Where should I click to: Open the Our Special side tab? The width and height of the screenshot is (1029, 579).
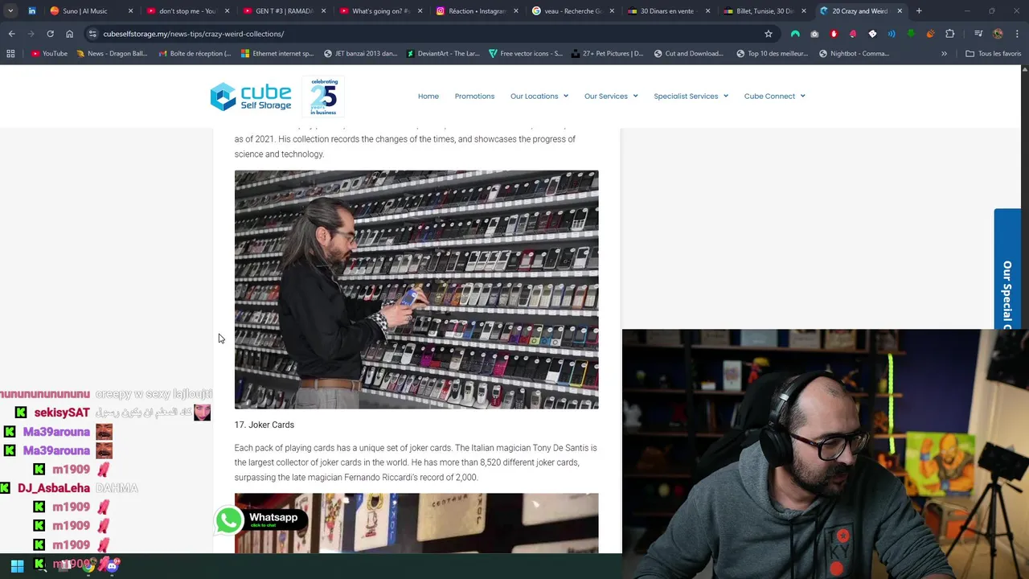point(1007,269)
